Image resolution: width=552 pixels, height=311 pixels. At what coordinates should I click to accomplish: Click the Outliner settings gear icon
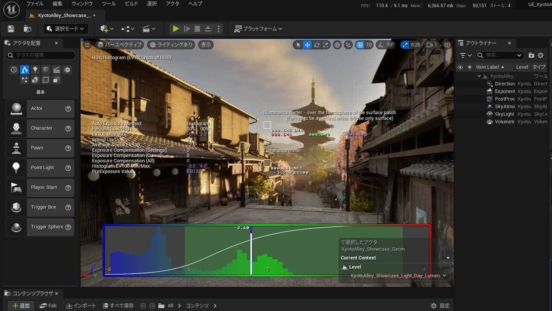click(540, 55)
